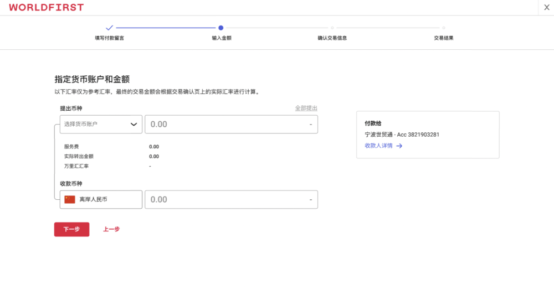The height and width of the screenshot is (300, 554).
Task: Click the China flag icon in 收款币种
Action: [70, 199]
